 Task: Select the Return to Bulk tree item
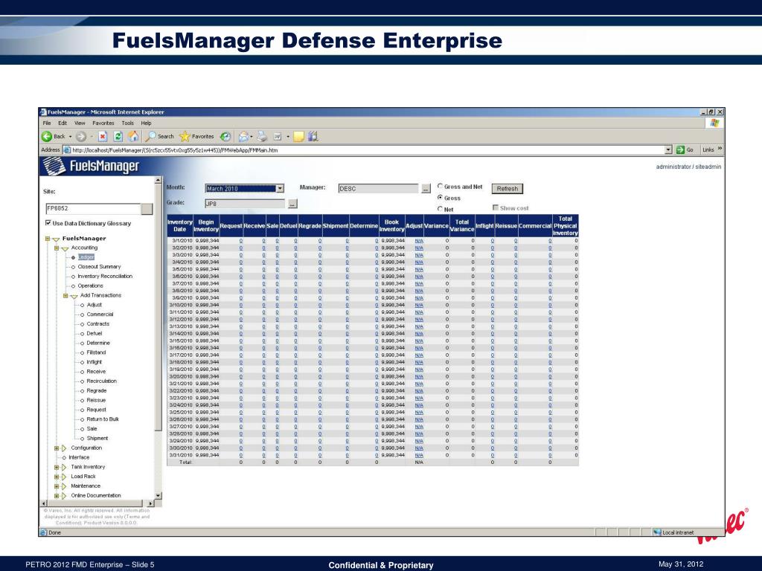(x=103, y=419)
